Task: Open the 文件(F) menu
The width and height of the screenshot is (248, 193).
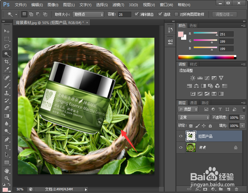Action: (20, 5)
